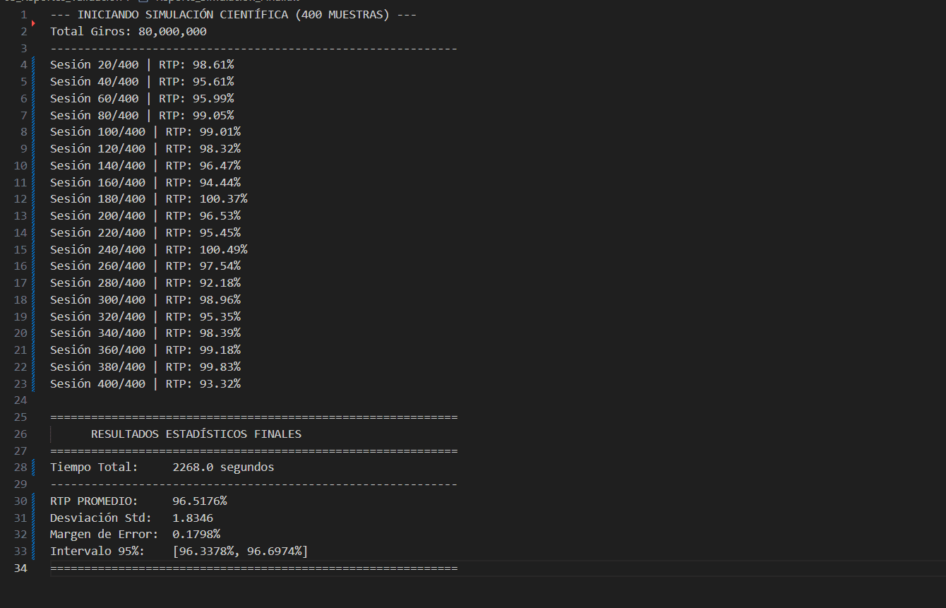The image size is (946, 608).
Task: Select the value 80,000,000
Action: [x=173, y=32]
